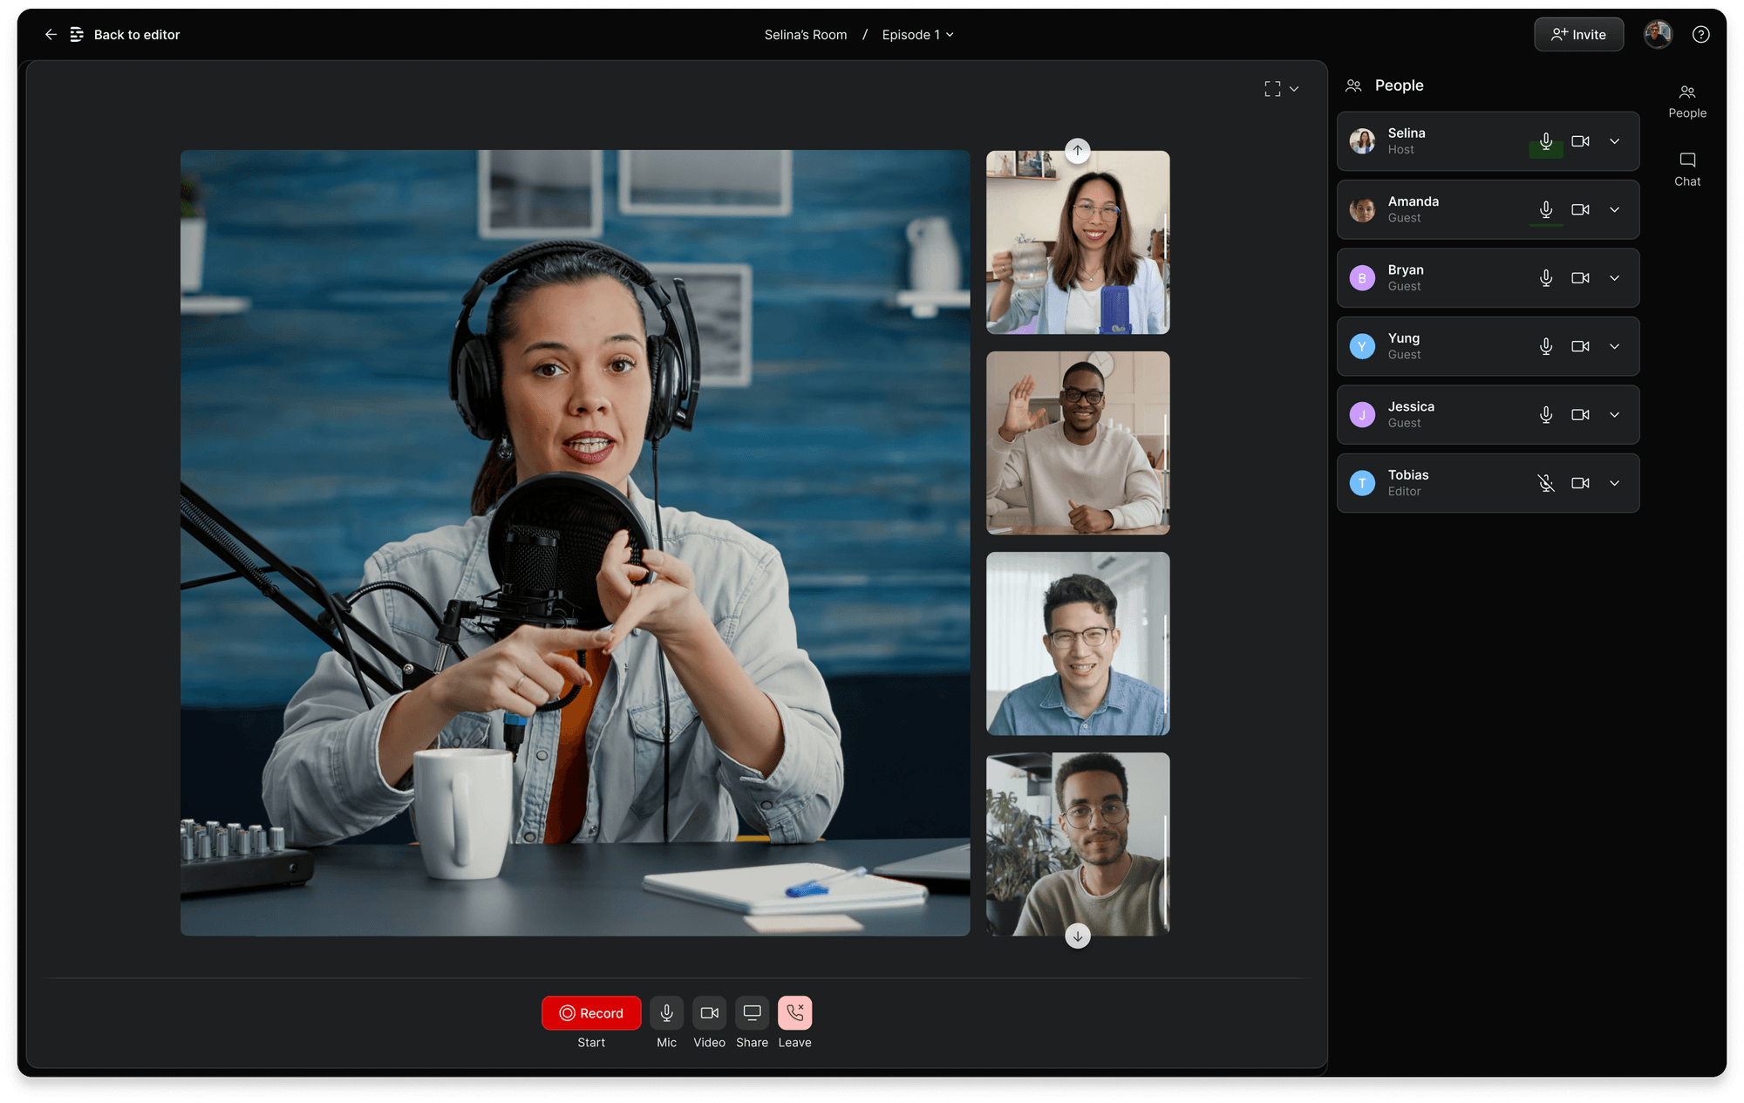The width and height of the screenshot is (1744, 1103).
Task: Toggle Yung's camera off
Action: (x=1580, y=345)
